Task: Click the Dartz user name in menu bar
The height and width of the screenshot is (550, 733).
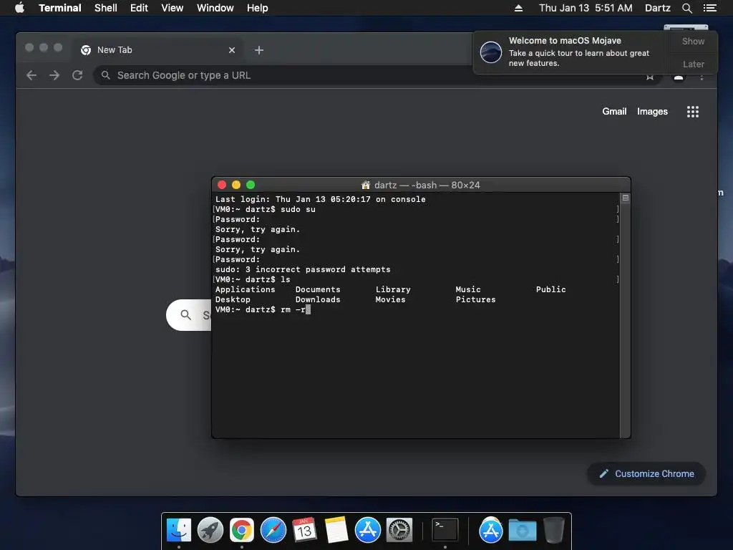Action: tap(657, 8)
